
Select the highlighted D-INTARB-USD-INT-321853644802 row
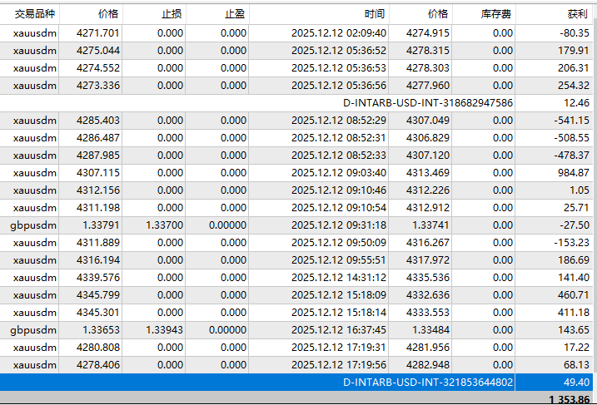point(428,382)
